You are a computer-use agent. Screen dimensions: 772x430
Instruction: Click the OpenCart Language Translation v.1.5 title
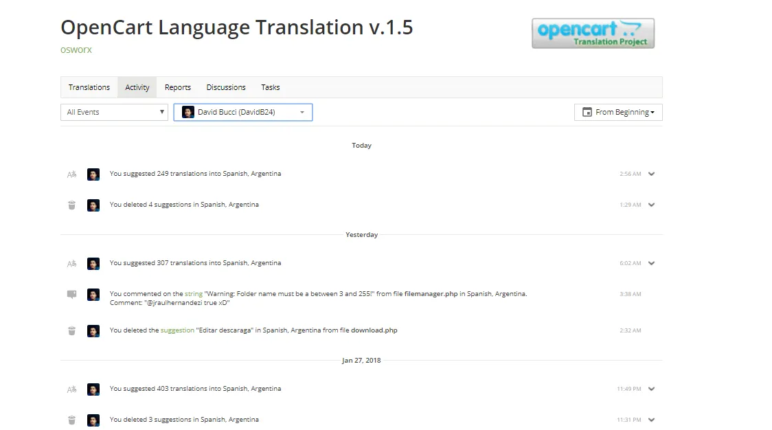(237, 27)
